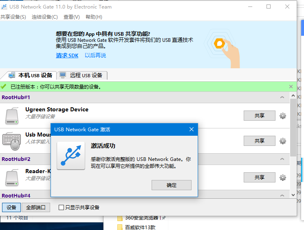Screen dimensions: 304x230
Task: Select the Usb Mouse keyboard-mouse icon
Action: tap(12, 141)
